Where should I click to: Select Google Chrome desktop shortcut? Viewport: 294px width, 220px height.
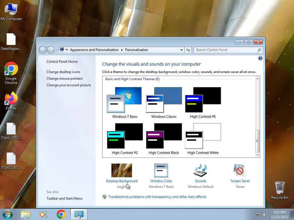click(11, 73)
